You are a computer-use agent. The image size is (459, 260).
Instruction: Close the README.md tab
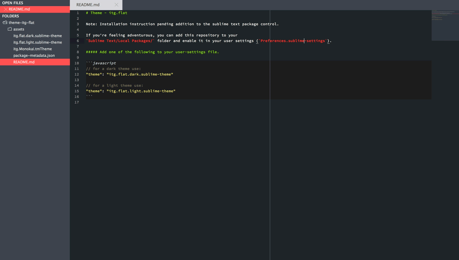tap(116, 5)
